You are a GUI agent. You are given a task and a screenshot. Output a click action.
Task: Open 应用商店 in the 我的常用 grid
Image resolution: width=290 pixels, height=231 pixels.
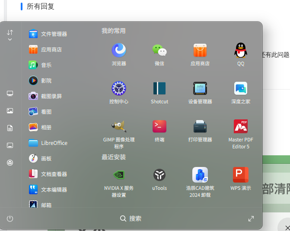coord(200,55)
